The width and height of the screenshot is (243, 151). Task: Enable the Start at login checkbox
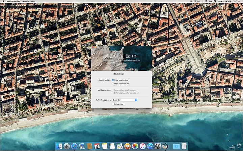tap(113, 74)
